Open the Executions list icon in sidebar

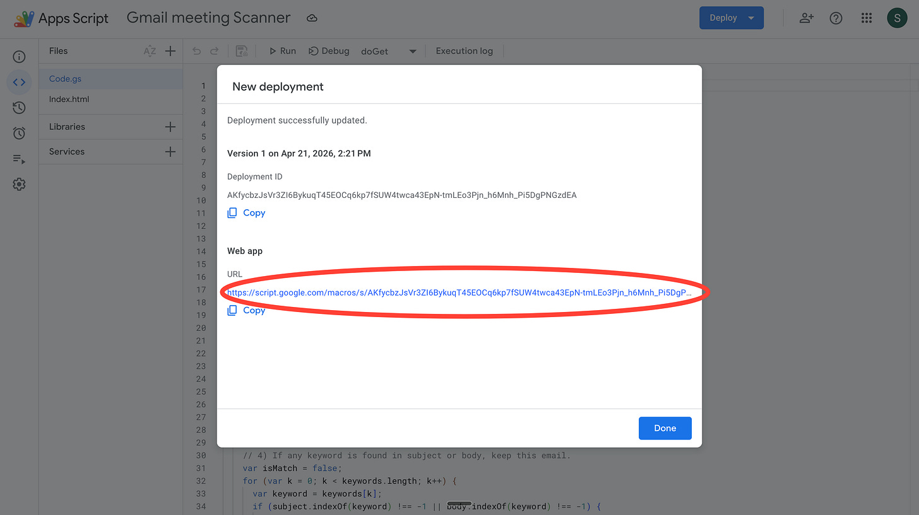tap(19, 159)
